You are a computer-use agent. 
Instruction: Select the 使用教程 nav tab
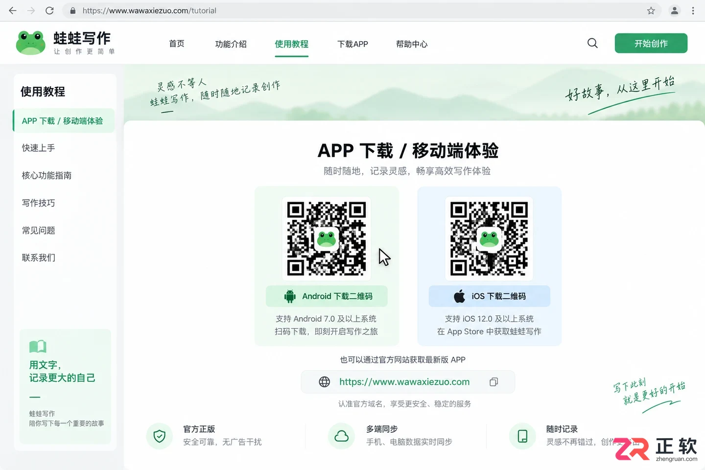pyautogui.click(x=291, y=44)
